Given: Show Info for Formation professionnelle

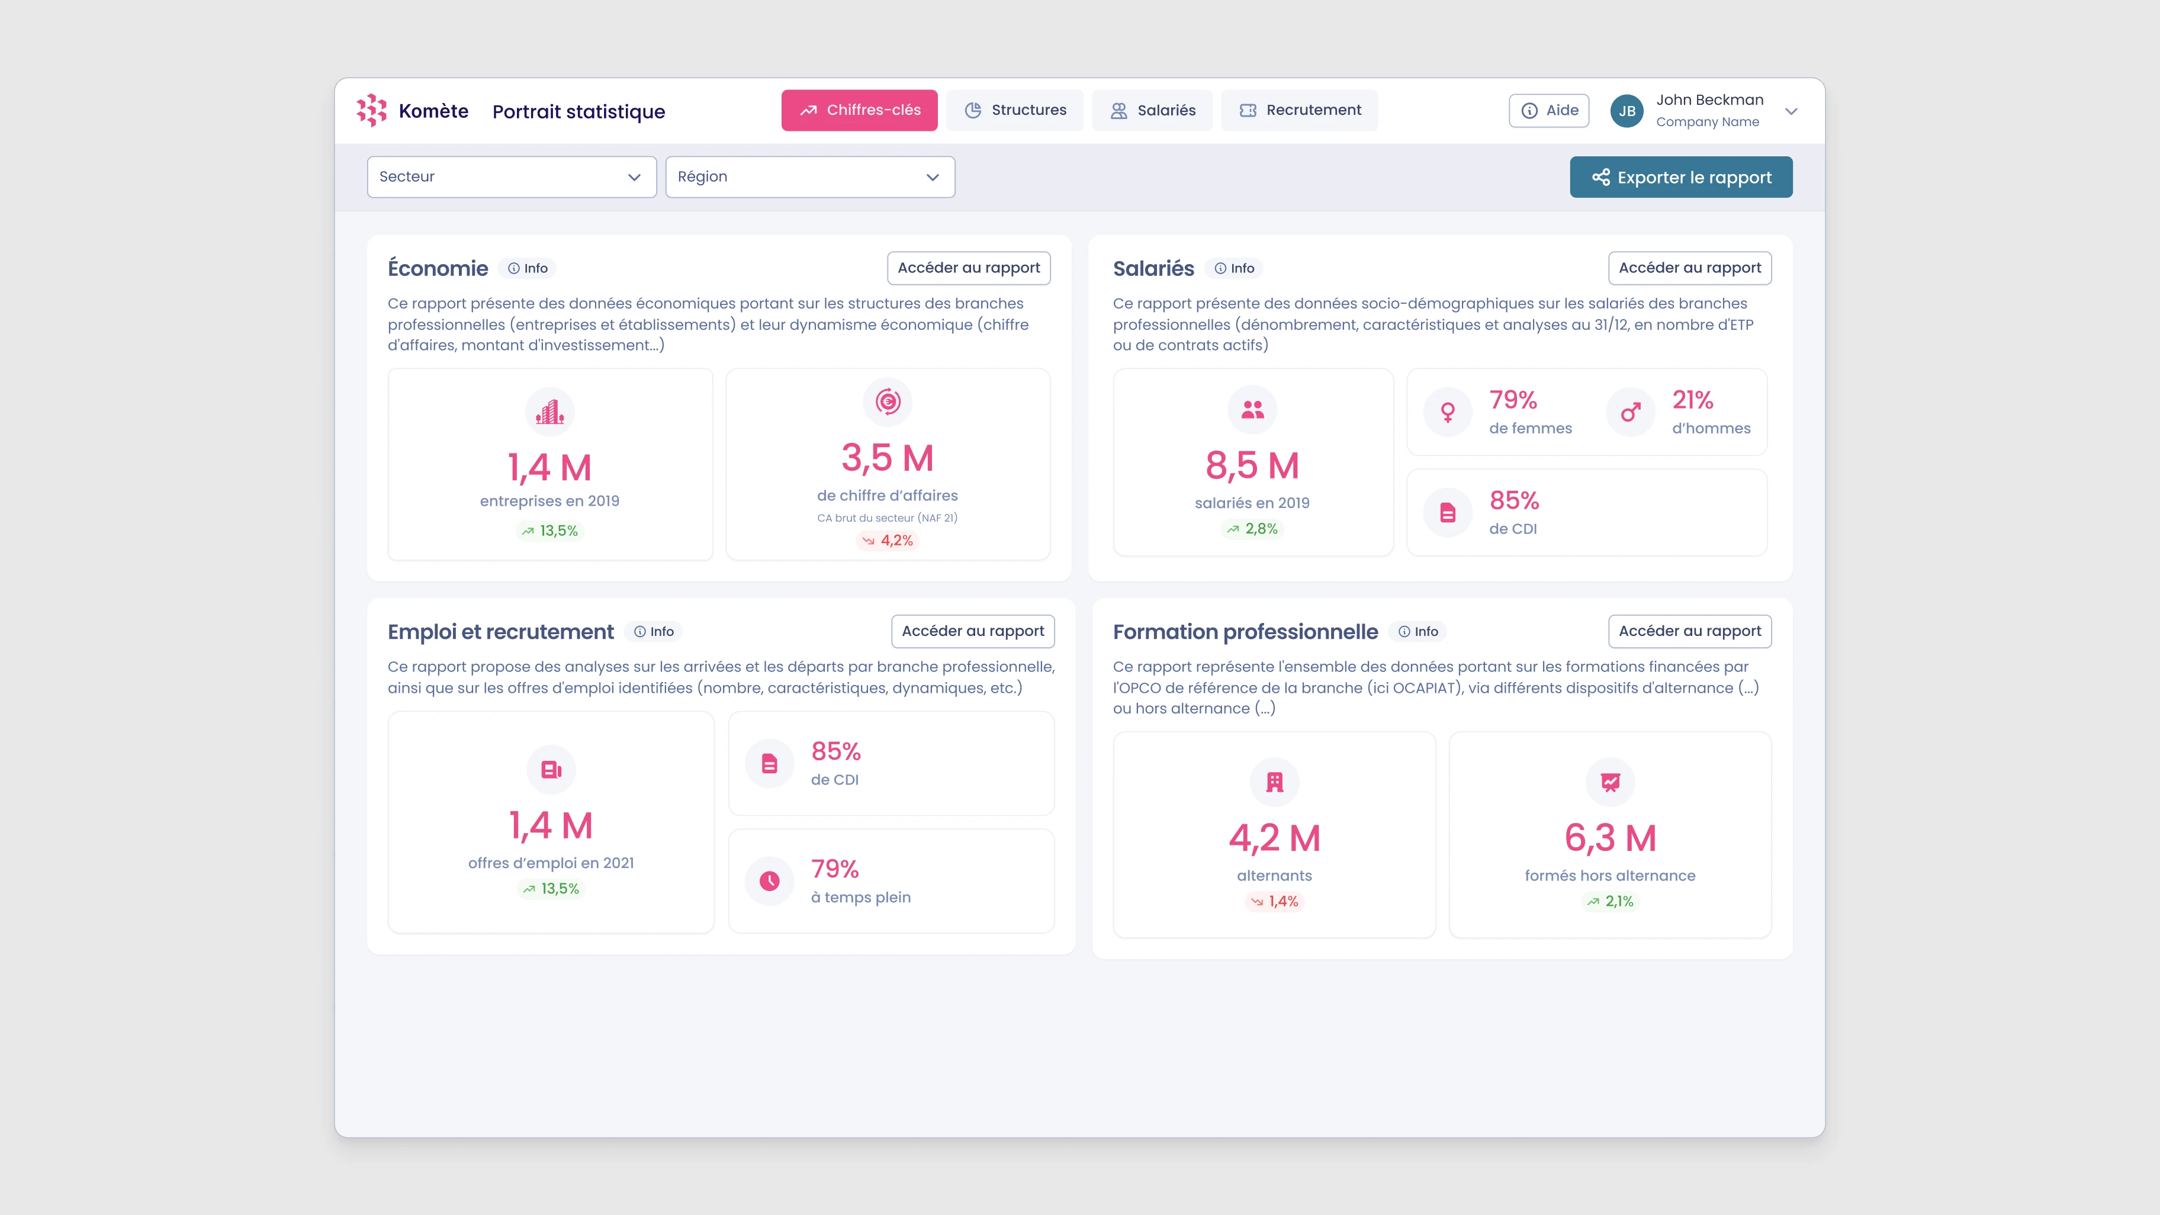Looking at the screenshot, I should (1418, 631).
